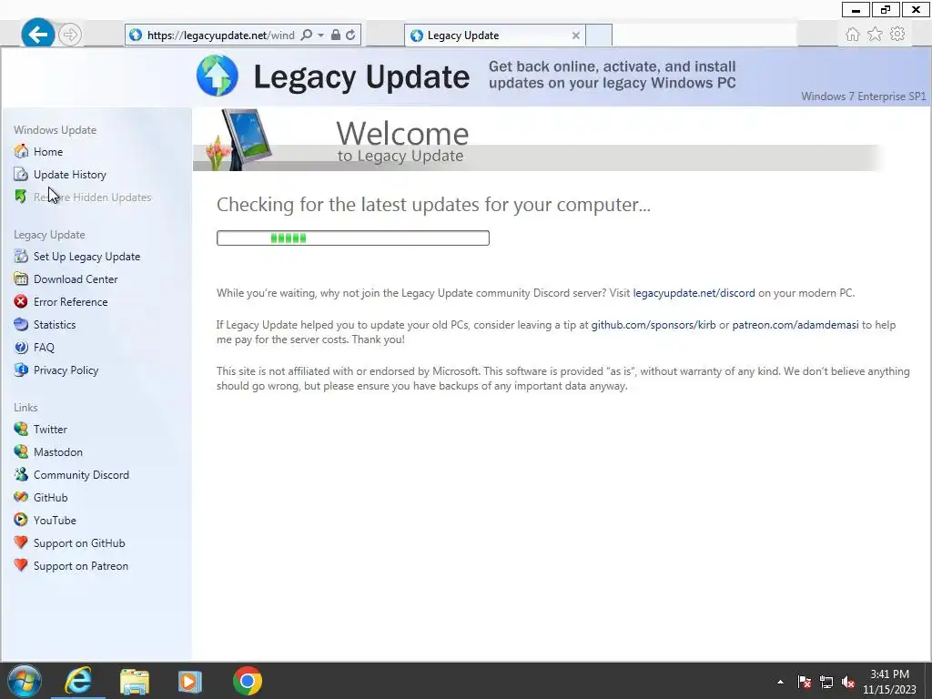This screenshot has height=699, width=932.
Task: Click the muted volume tray icon
Action: click(x=848, y=682)
